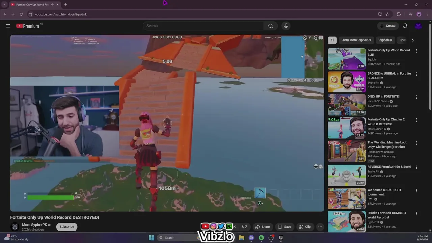432x243 pixels.
Task: Open File Explorer from taskbar
Action: 241,238
